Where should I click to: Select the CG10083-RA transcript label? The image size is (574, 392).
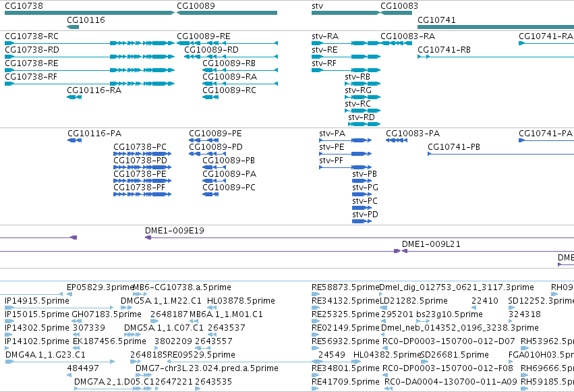click(408, 36)
